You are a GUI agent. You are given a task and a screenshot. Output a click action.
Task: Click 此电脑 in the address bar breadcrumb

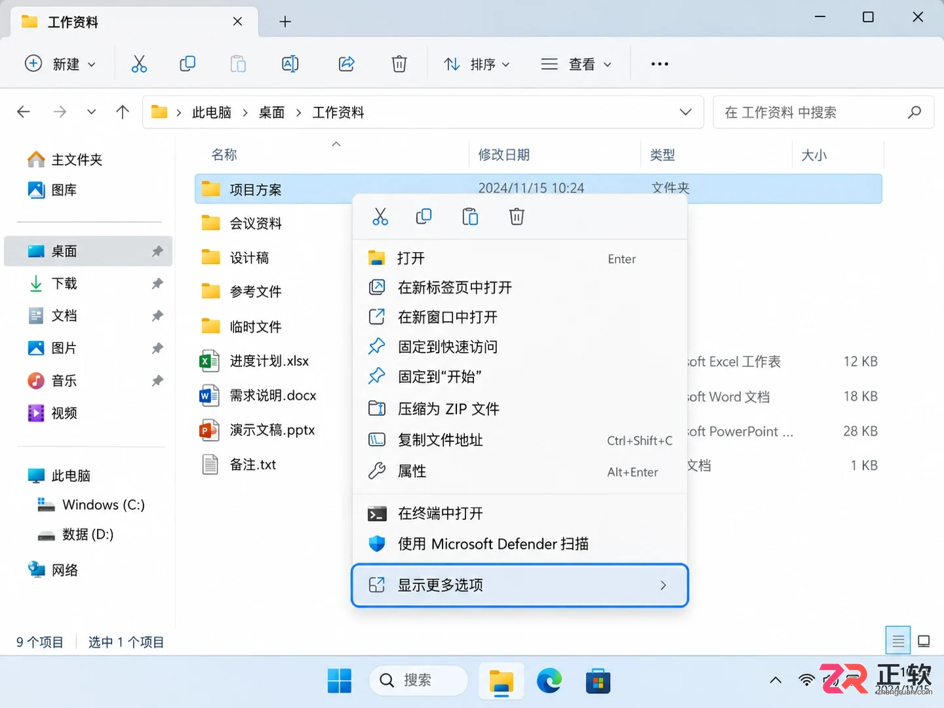[x=211, y=112]
